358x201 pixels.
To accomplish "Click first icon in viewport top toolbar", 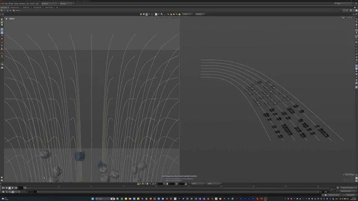I will [141, 14].
